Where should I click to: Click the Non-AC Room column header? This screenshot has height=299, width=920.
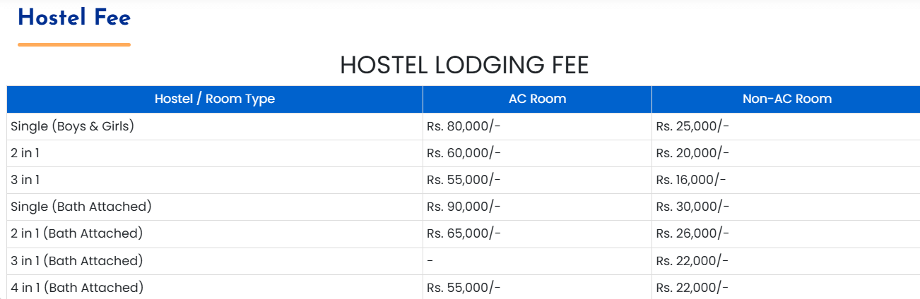786,99
